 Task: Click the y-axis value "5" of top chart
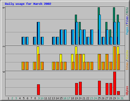[x=4, y=8]
